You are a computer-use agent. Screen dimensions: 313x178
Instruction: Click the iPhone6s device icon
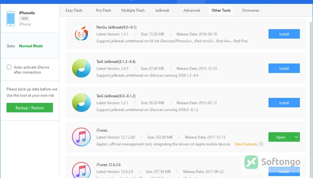click(x=11, y=18)
